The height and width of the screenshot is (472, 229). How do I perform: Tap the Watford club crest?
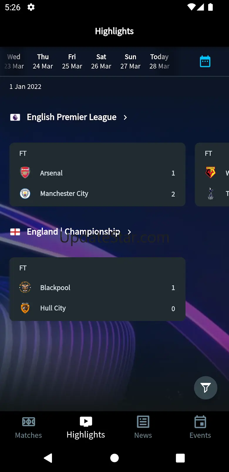click(211, 173)
